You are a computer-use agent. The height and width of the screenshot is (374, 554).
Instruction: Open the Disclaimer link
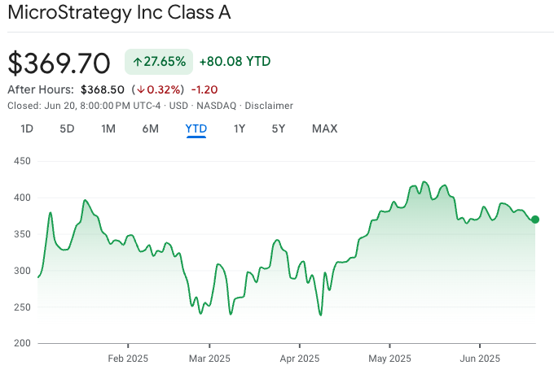tap(269, 106)
